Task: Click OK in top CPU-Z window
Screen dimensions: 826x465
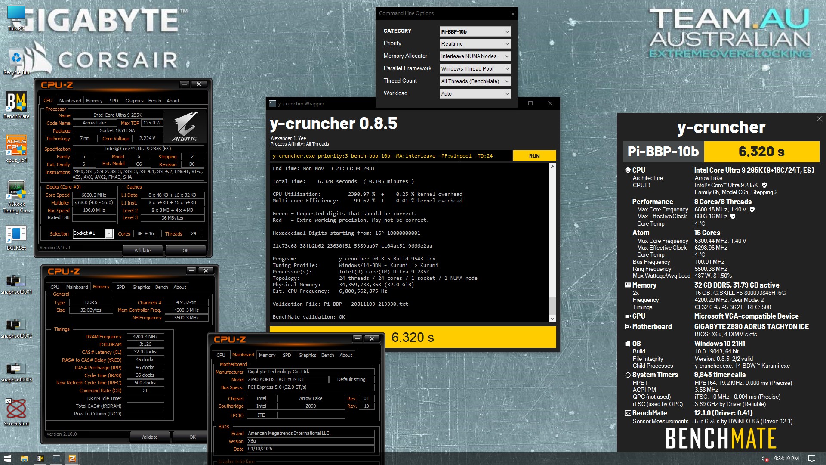Action: click(185, 251)
